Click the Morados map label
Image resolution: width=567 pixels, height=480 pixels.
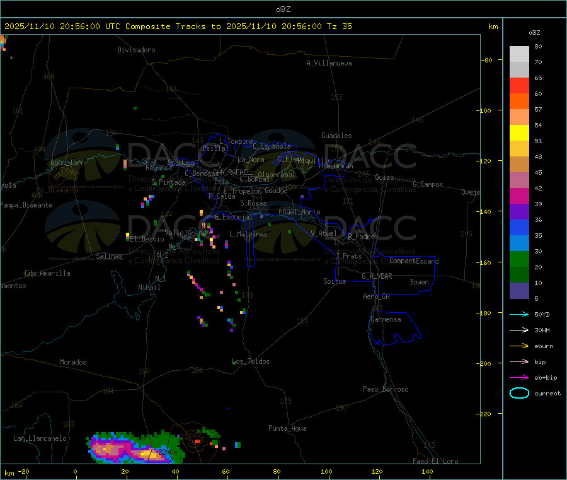[73, 362]
